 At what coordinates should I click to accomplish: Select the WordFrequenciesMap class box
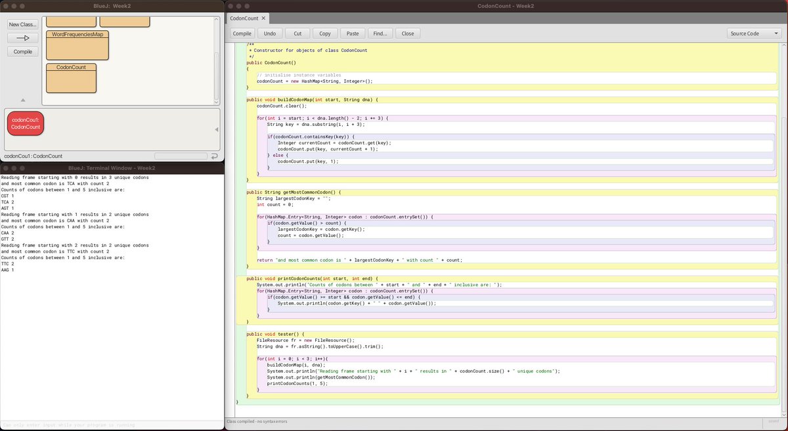click(77, 45)
